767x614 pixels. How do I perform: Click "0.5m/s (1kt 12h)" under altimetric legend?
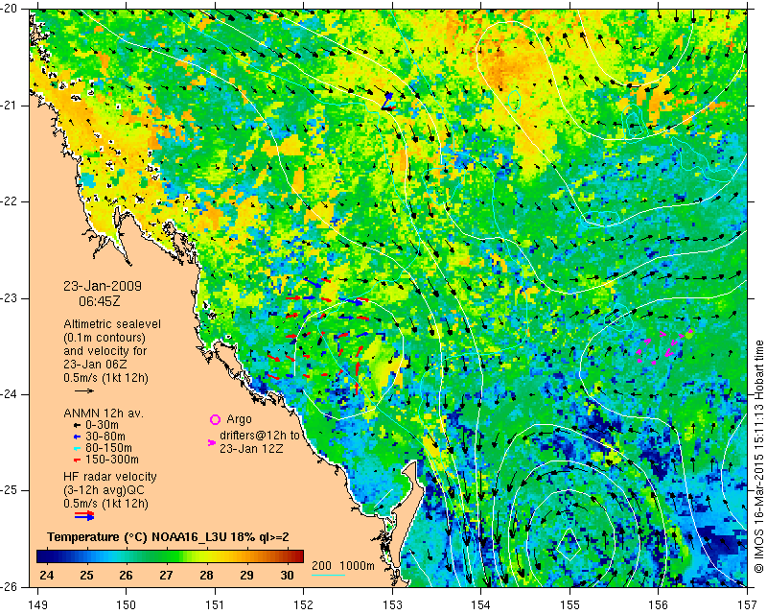point(105,377)
